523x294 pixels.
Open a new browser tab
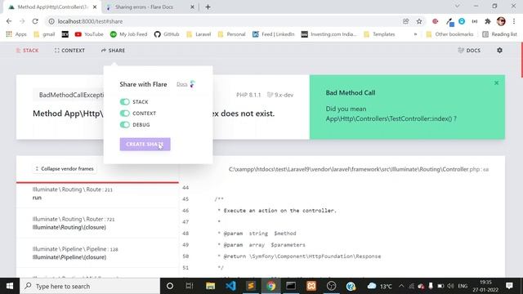pyautogui.click(x=208, y=7)
